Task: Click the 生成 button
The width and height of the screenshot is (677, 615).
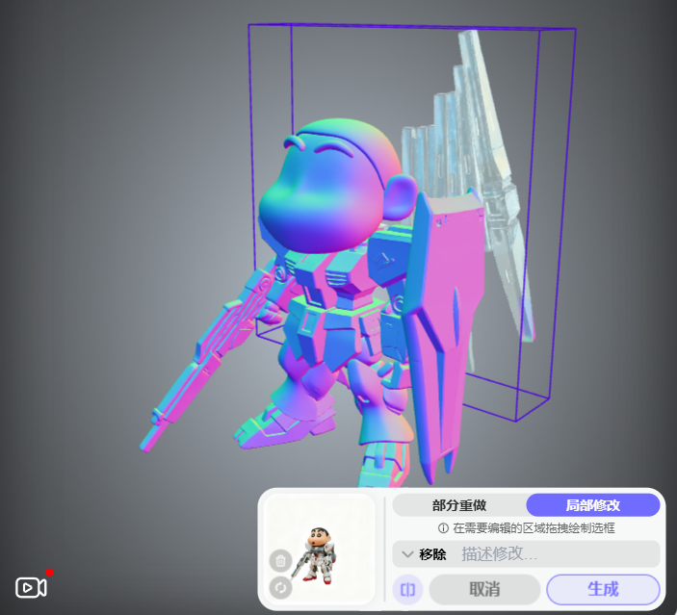Action: pos(603,589)
